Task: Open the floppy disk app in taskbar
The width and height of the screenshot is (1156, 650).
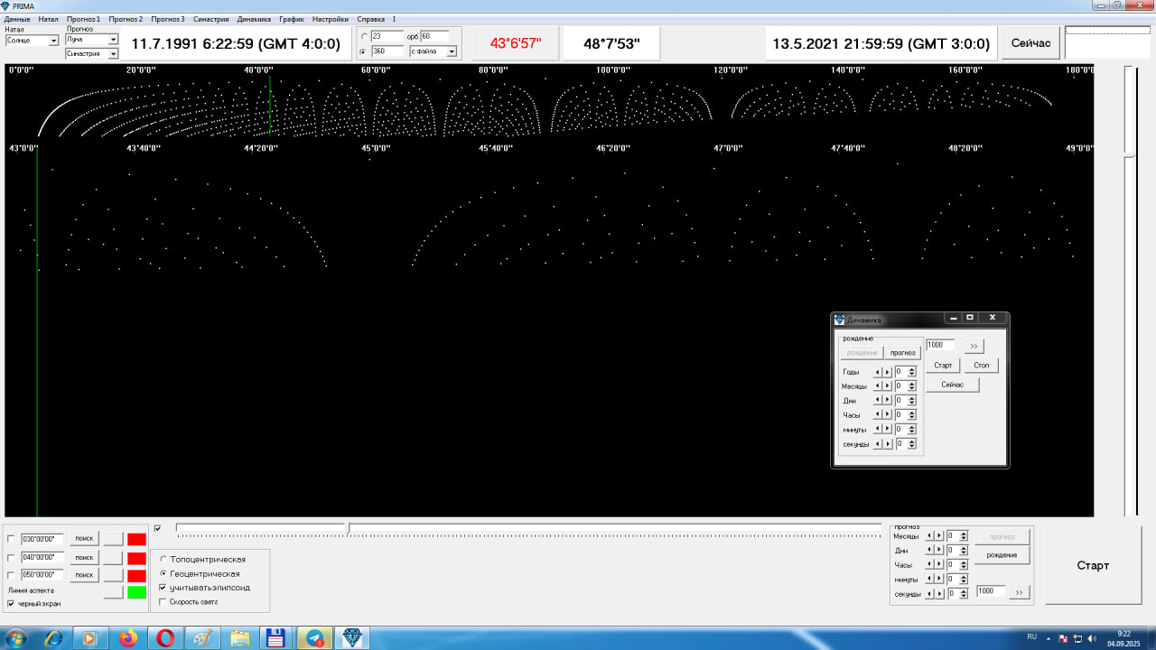Action: tap(277, 638)
